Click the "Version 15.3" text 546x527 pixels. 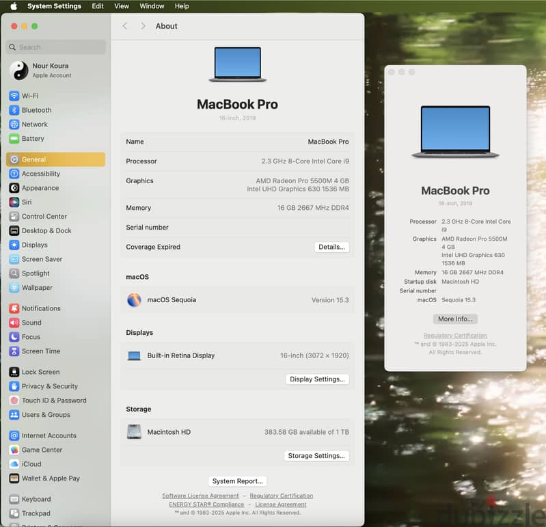[x=330, y=300]
